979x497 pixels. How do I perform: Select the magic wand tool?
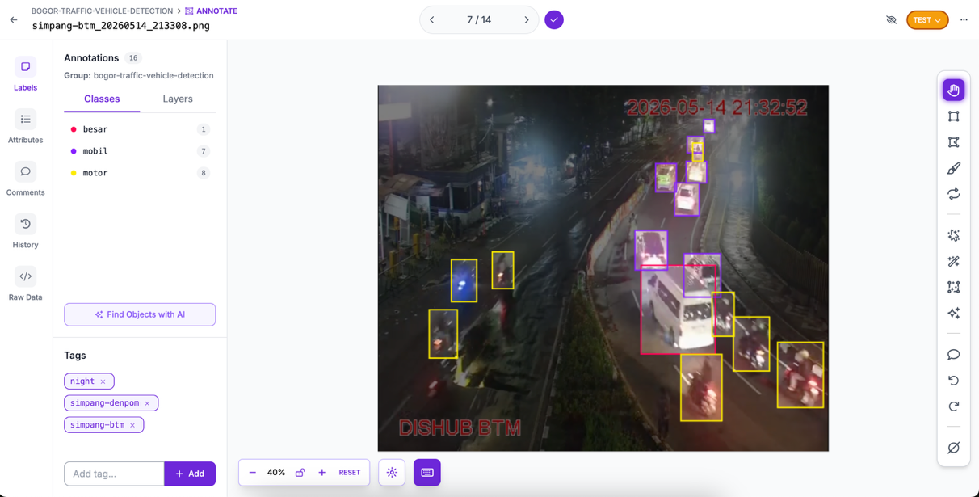(953, 261)
